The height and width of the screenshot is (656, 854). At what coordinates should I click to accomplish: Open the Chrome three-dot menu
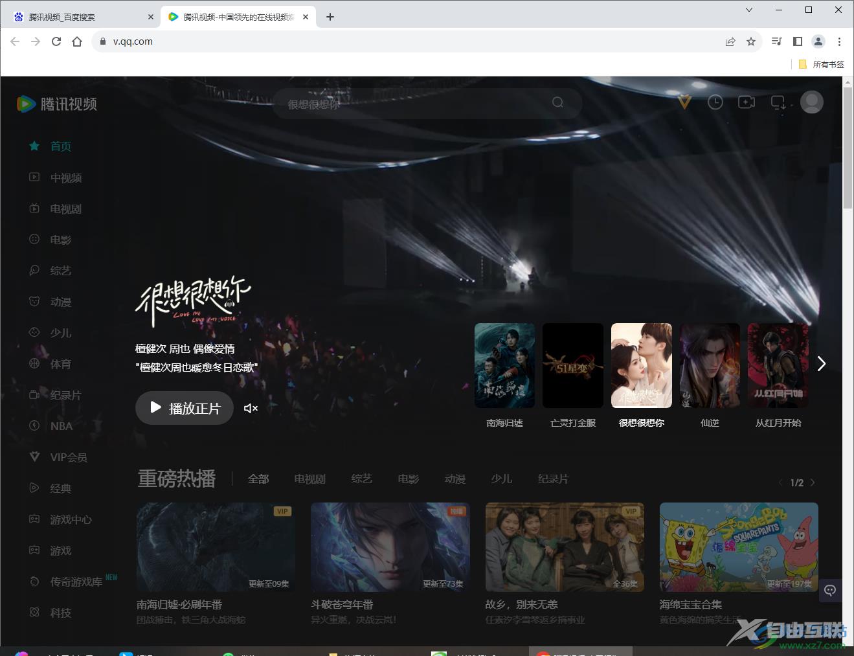pyautogui.click(x=839, y=41)
